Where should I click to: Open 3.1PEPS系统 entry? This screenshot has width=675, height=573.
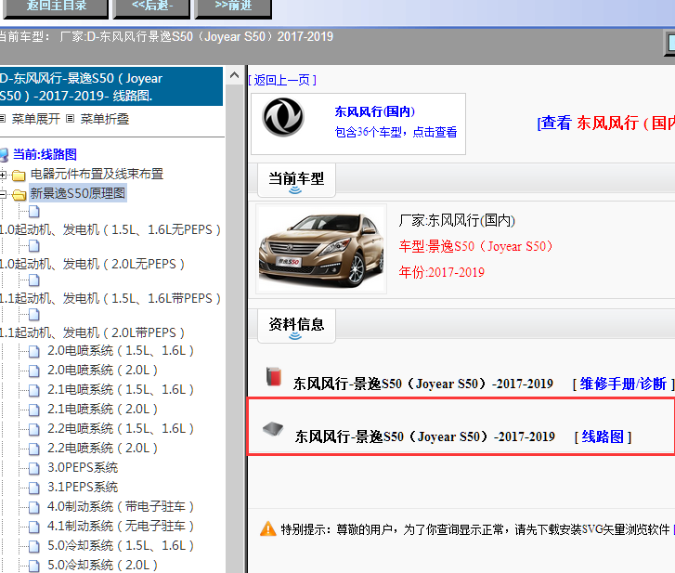point(83,487)
